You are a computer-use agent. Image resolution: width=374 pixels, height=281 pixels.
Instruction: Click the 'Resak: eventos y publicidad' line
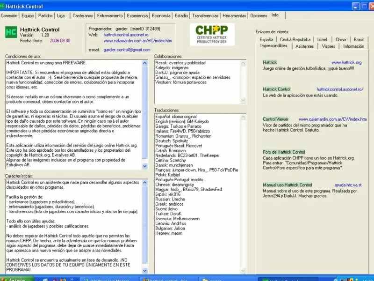click(180, 63)
